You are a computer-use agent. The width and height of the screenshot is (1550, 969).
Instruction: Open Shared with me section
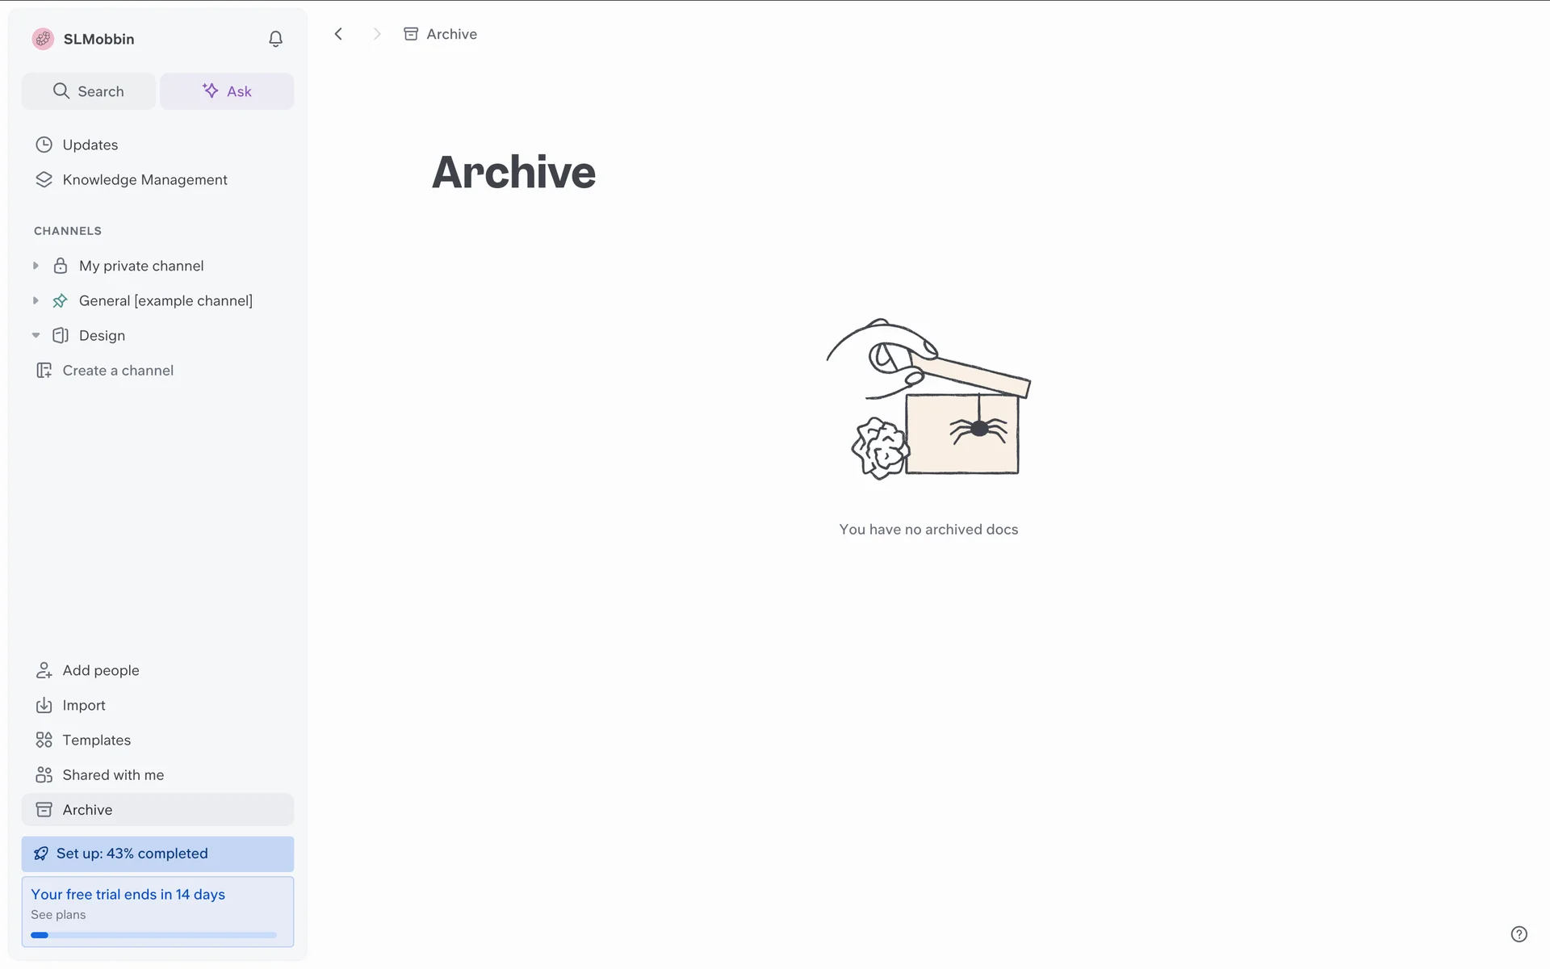[113, 775]
